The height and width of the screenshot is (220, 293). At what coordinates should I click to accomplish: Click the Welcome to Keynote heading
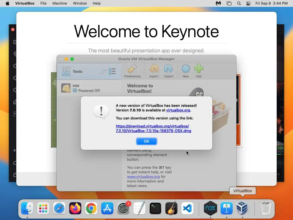(x=146, y=32)
